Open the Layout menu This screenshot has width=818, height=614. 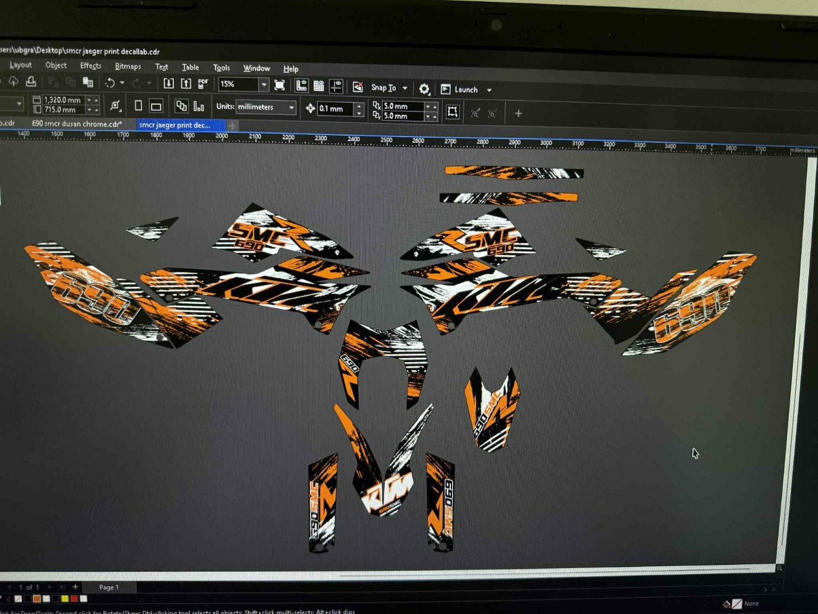tap(20, 65)
